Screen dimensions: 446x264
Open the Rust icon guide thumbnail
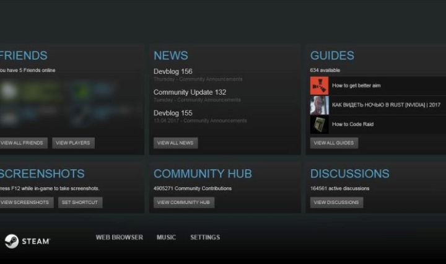(x=319, y=86)
